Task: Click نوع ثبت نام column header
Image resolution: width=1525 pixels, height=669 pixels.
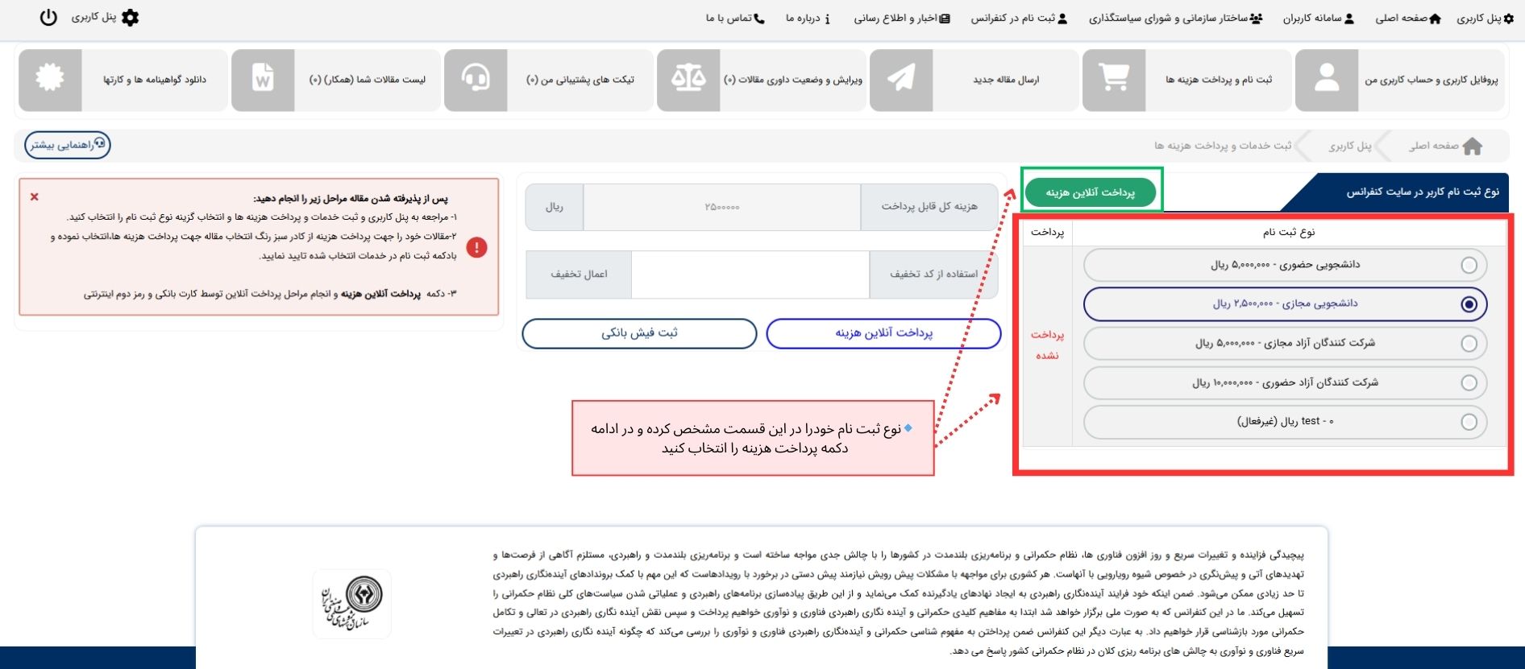Action: tap(1288, 232)
